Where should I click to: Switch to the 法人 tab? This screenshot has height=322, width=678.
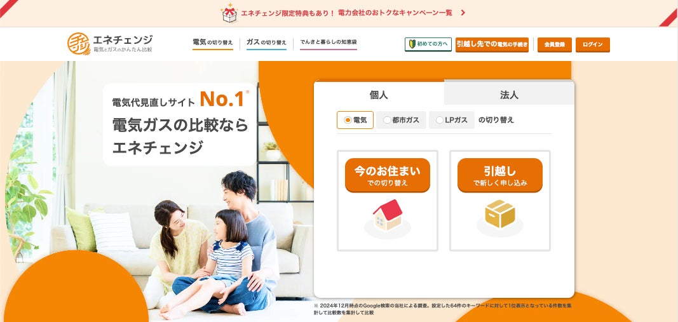[509, 95]
